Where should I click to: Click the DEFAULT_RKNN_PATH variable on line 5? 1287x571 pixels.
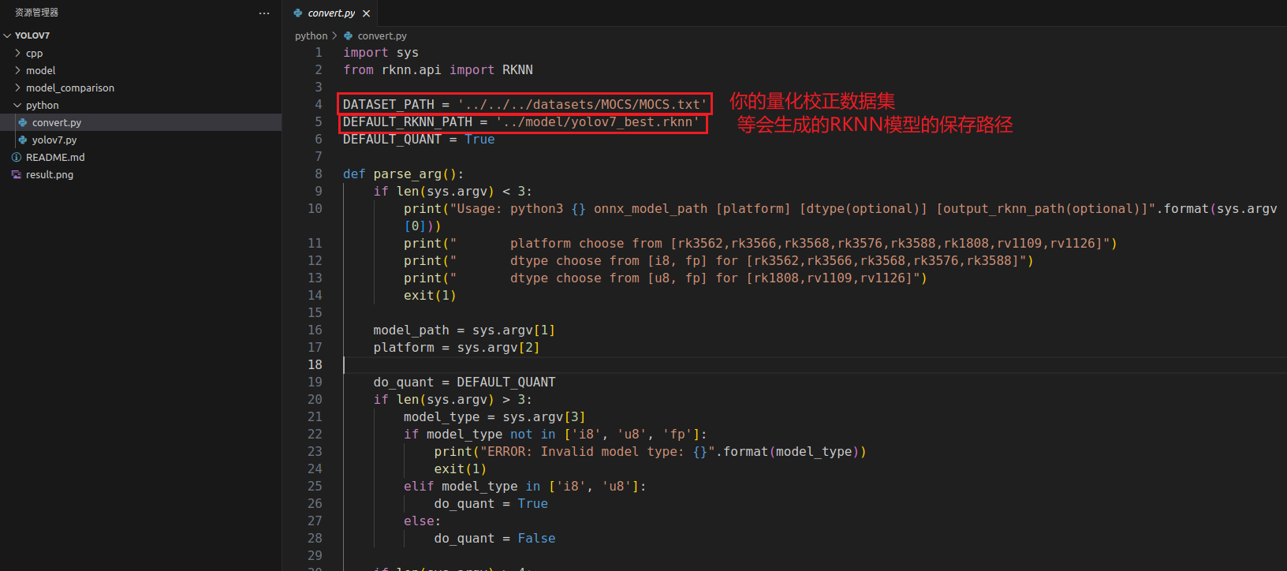pos(408,121)
